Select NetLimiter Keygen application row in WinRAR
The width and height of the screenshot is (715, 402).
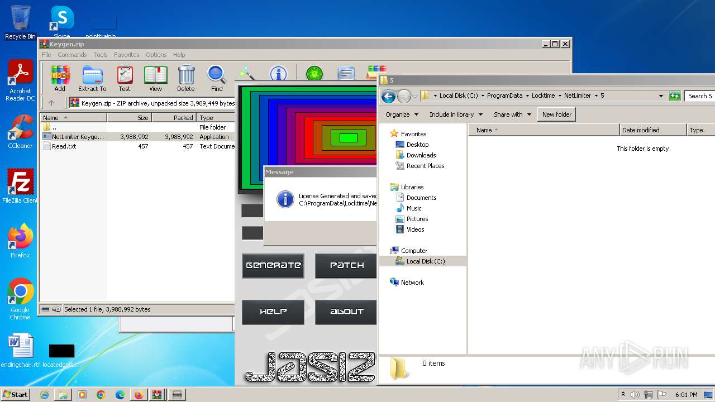(x=137, y=137)
